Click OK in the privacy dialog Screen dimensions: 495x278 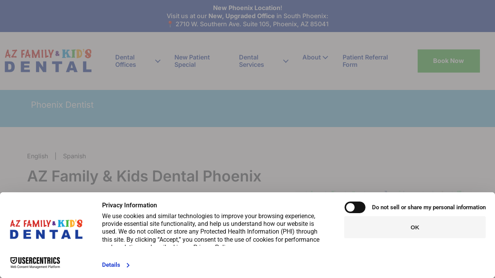415,227
